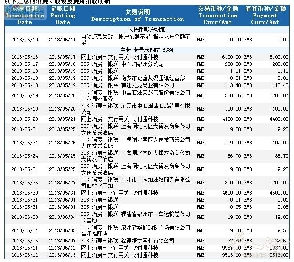Click the 9513.00 transaction amount
Viewport: 294px width, 262px height.
tap(231, 255)
